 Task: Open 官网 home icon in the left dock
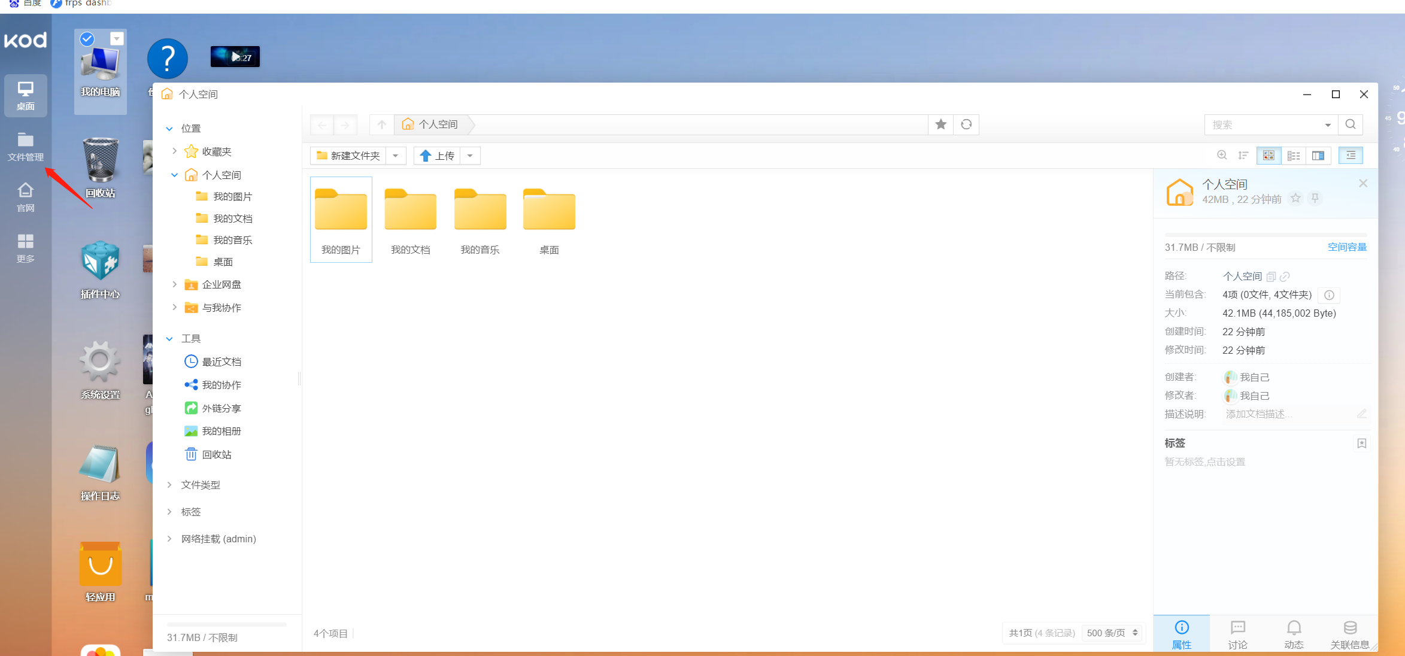25,198
